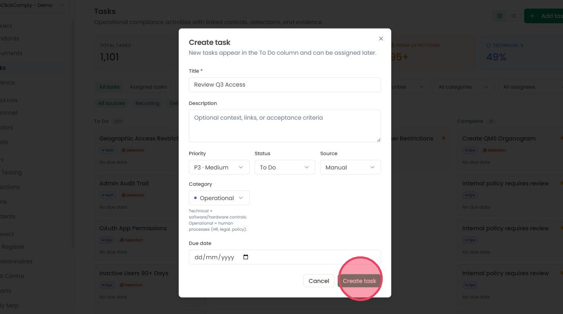Expand the Category Operational dropdown
Image resolution: width=563 pixels, height=314 pixels.
219,198
